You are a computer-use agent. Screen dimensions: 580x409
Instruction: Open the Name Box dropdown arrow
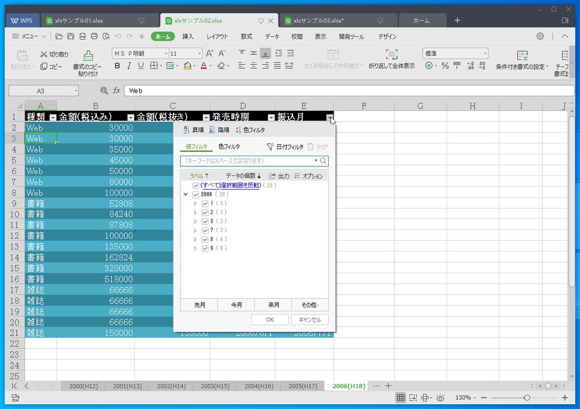(x=76, y=91)
